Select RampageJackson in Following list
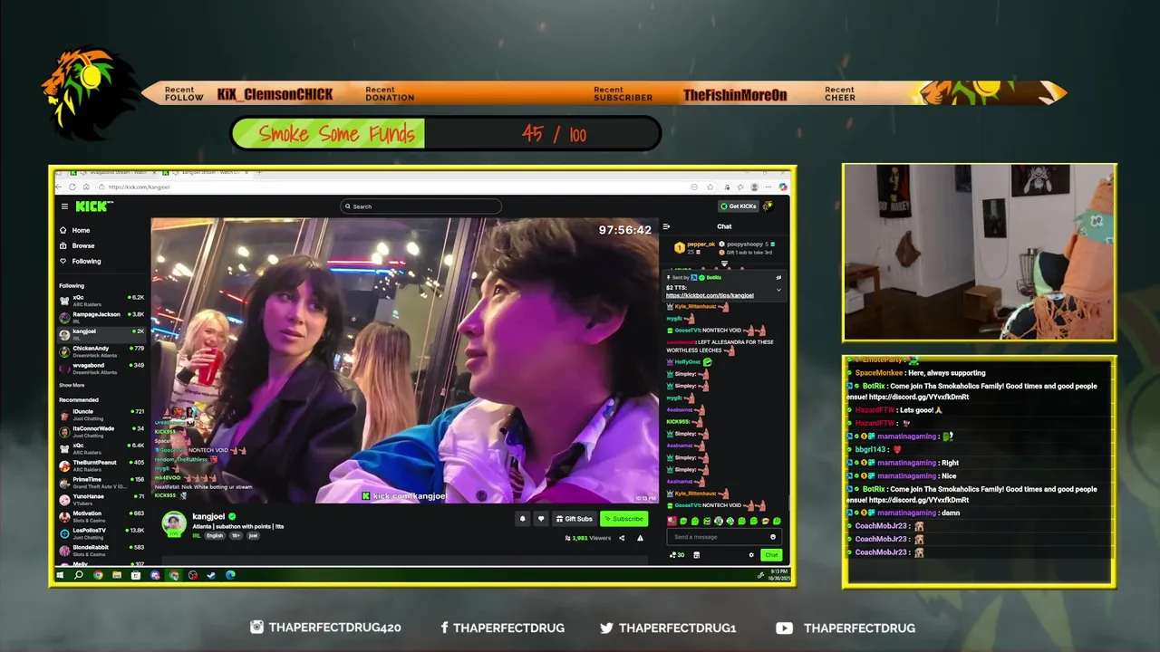This screenshot has width=1160, height=652. coord(102,317)
